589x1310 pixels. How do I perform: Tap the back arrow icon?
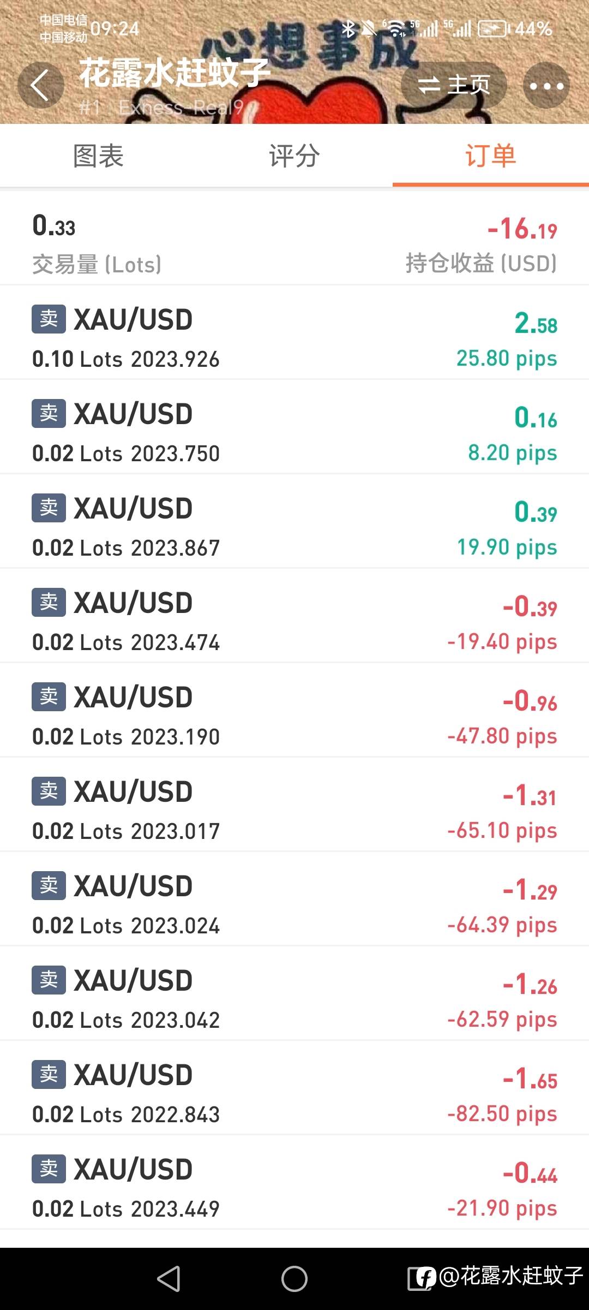pos(40,86)
